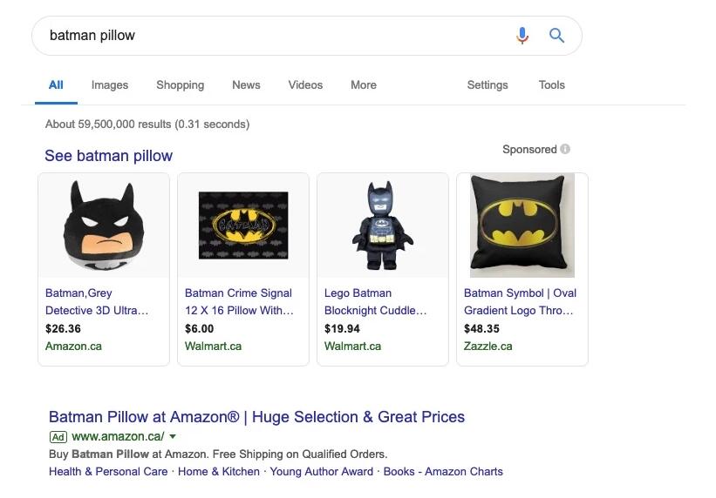Click the 'See batman pillow' heading link

tap(109, 156)
